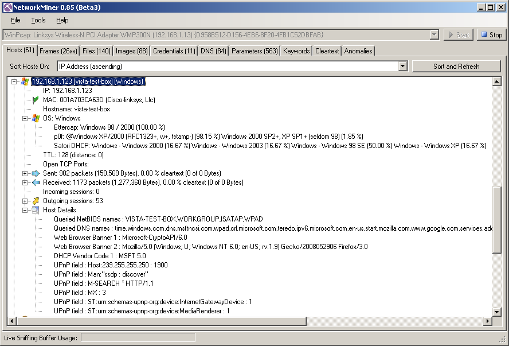Image resolution: width=509 pixels, height=346 pixels.
Task: Select the Satori DHCP row
Action: point(270,146)
